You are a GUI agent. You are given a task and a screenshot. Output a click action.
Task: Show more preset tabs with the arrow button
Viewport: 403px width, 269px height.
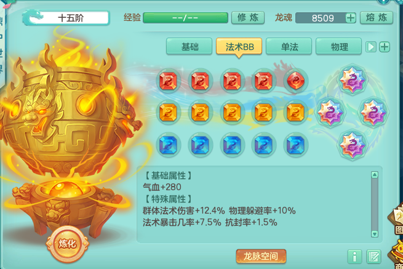pos(370,47)
